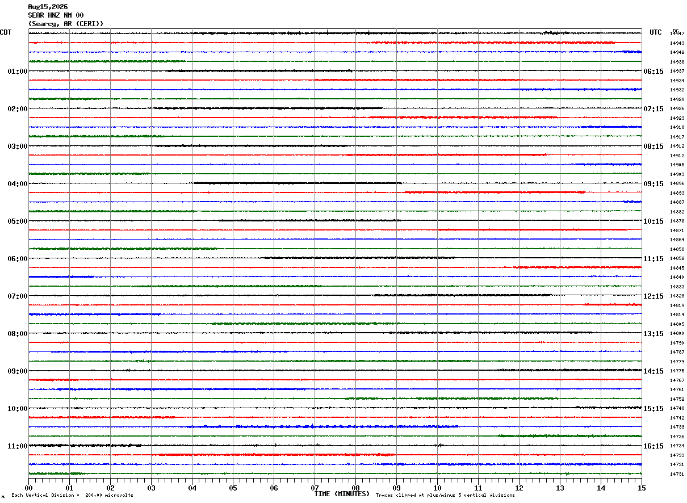Image resolution: width=687 pixels, height=503 pixels.
Task: Click the Aug15,2026 date header
Action: (x=48, y=7)
